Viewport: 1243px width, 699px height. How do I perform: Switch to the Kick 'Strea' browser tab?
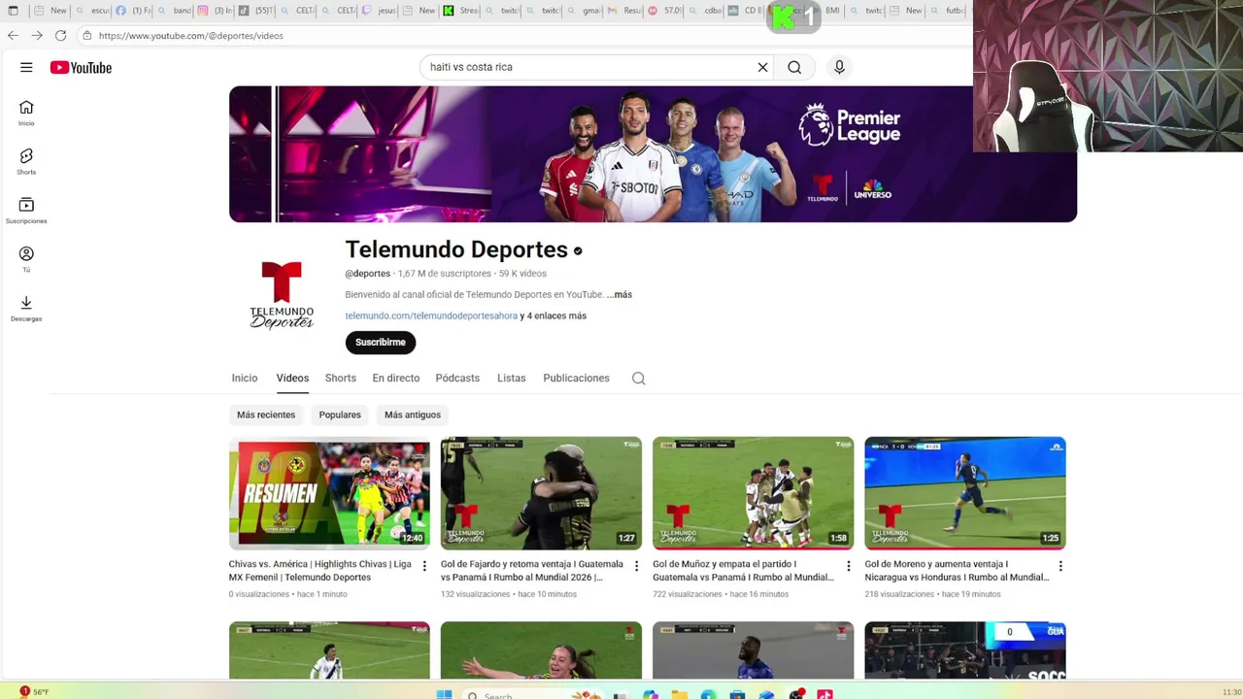[461, 11]
